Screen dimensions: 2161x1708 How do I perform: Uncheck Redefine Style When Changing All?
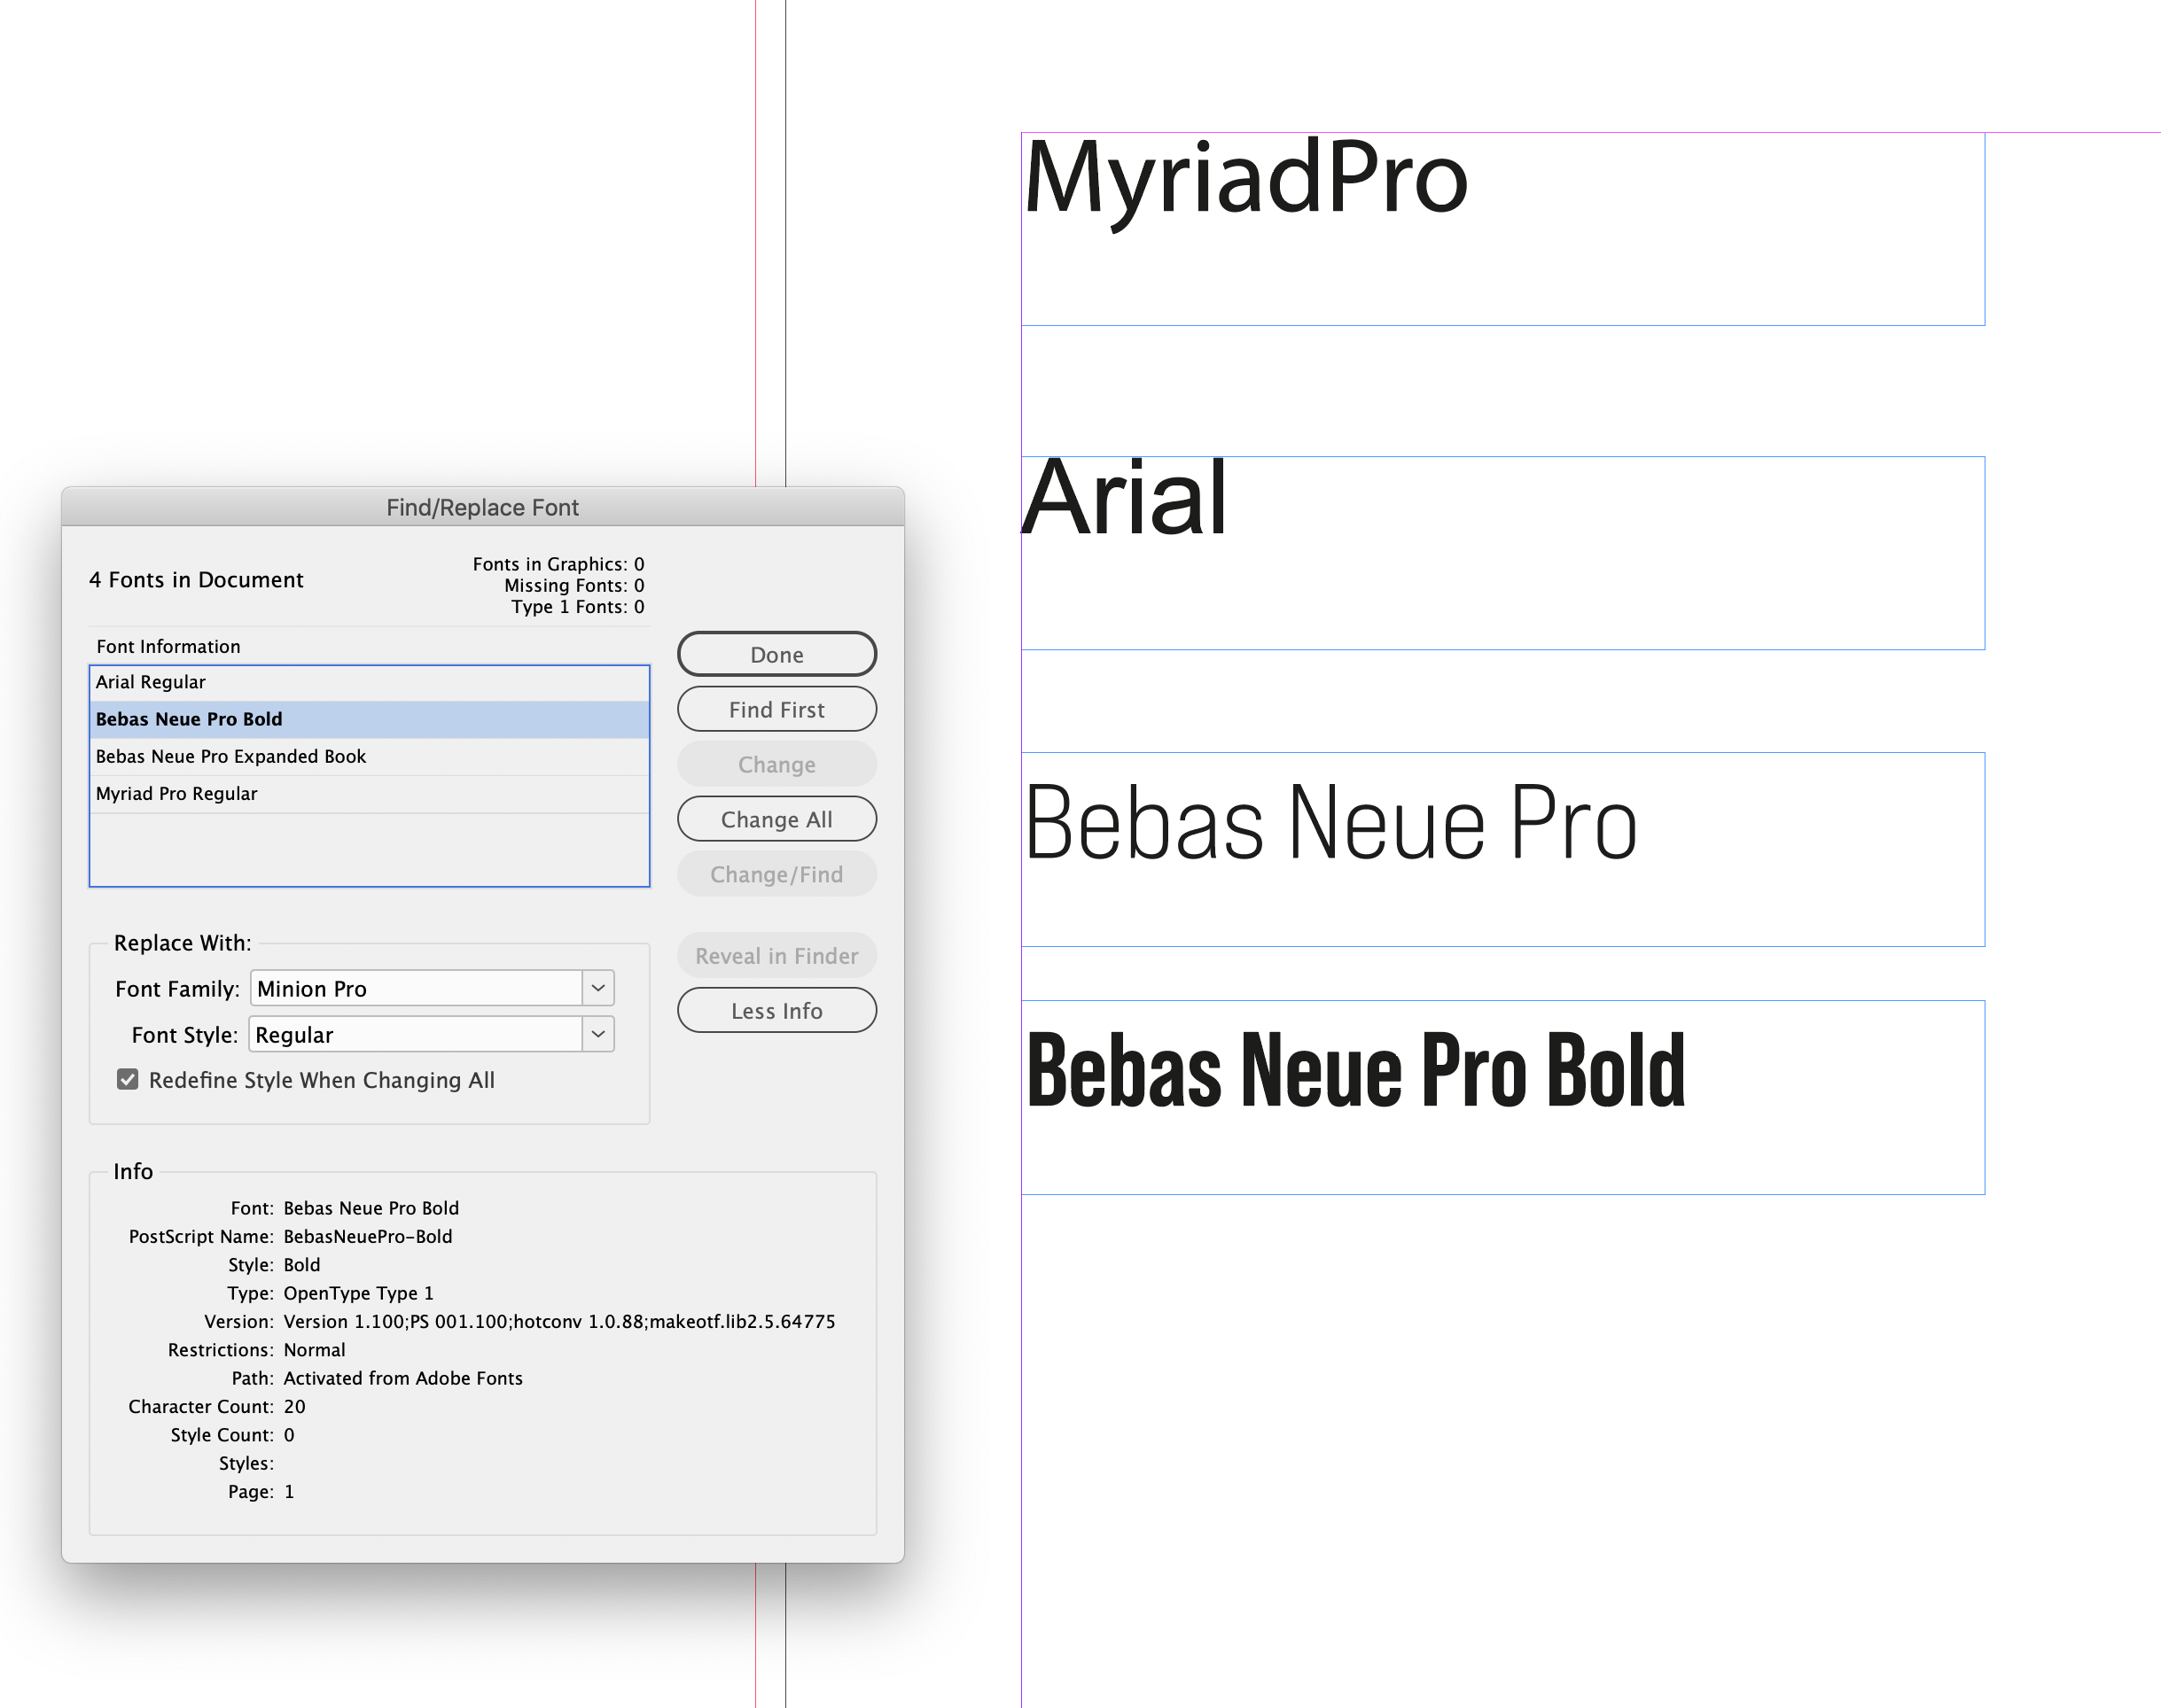click(x=127, y=1079)
